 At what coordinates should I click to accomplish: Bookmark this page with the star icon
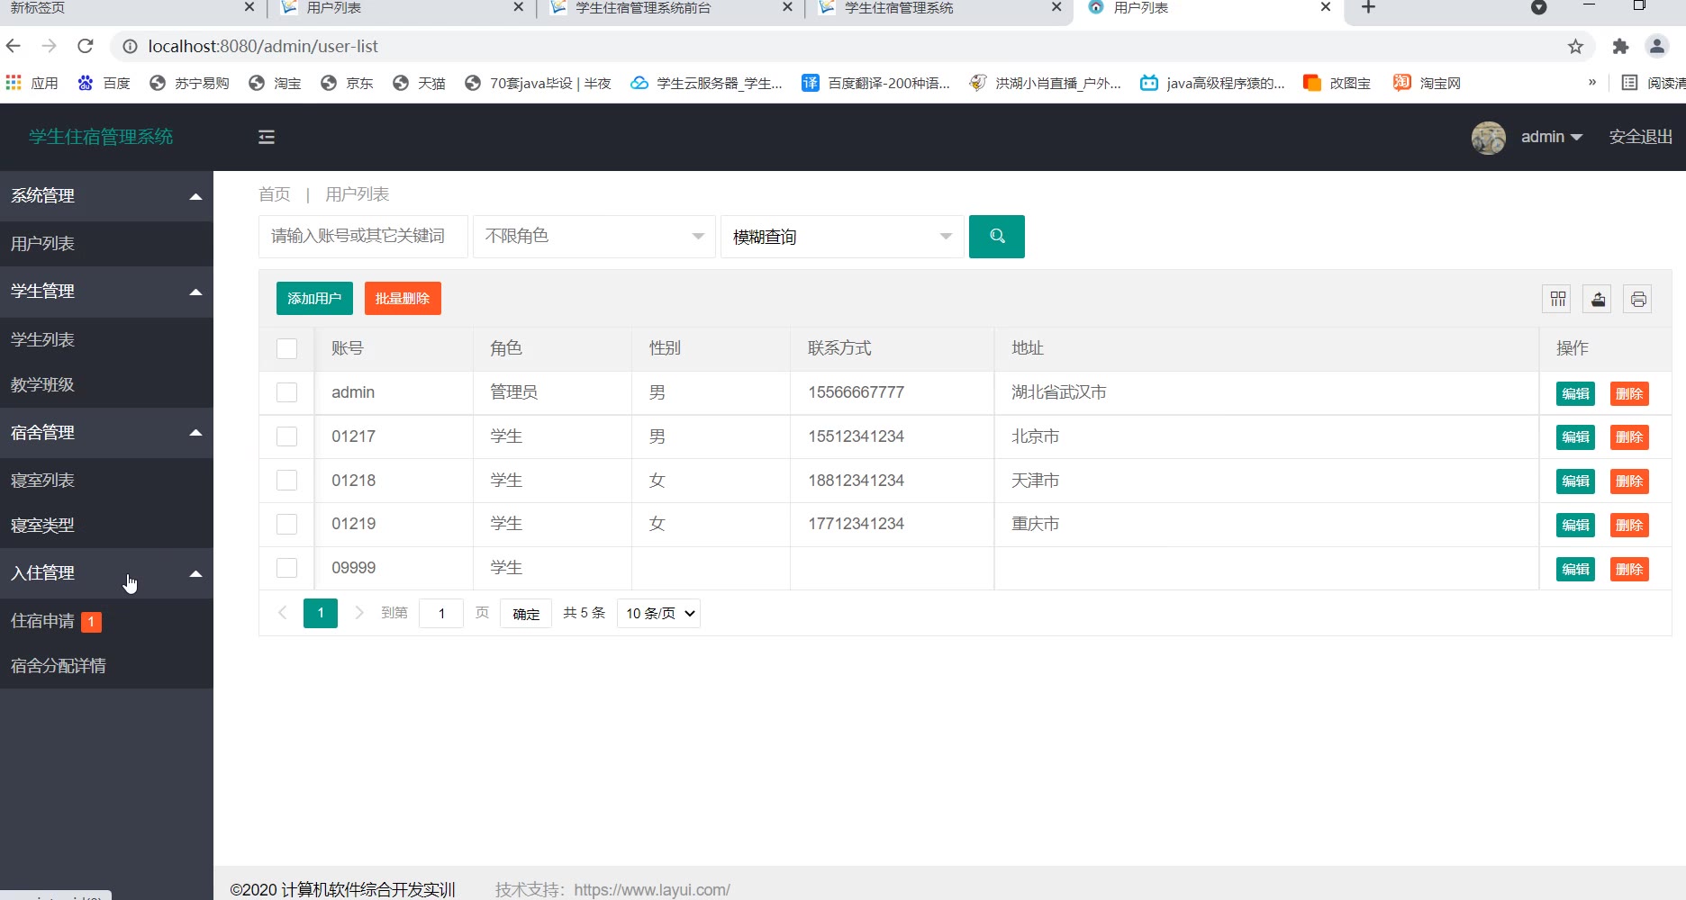click(x=1575, y=47)
